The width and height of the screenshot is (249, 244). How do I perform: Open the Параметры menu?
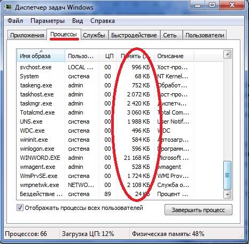point(48,21)
